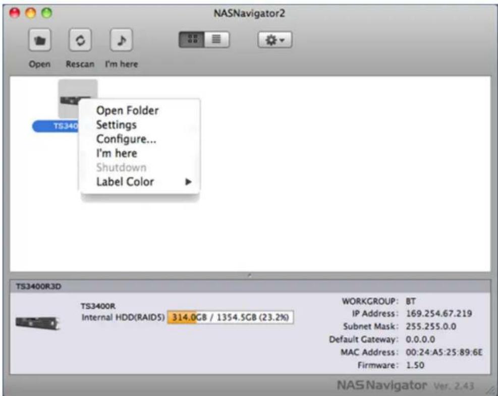
Task: Click the firmware value 1.50
Action: click(415, 365)
